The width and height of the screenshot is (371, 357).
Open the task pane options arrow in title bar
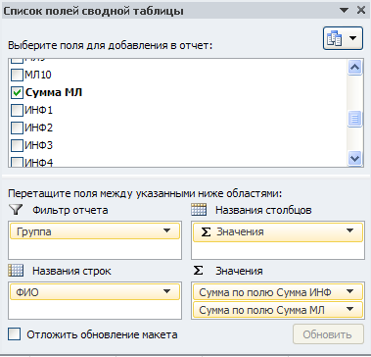click(x=344, y=11)
